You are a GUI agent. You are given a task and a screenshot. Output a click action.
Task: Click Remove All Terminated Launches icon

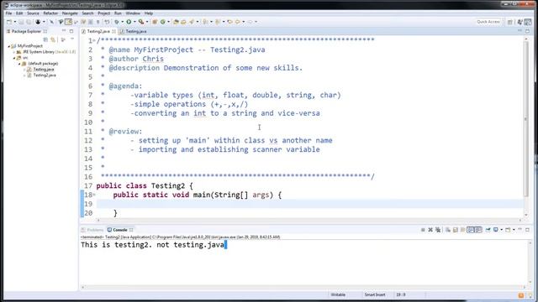click(x=438, y=230)
